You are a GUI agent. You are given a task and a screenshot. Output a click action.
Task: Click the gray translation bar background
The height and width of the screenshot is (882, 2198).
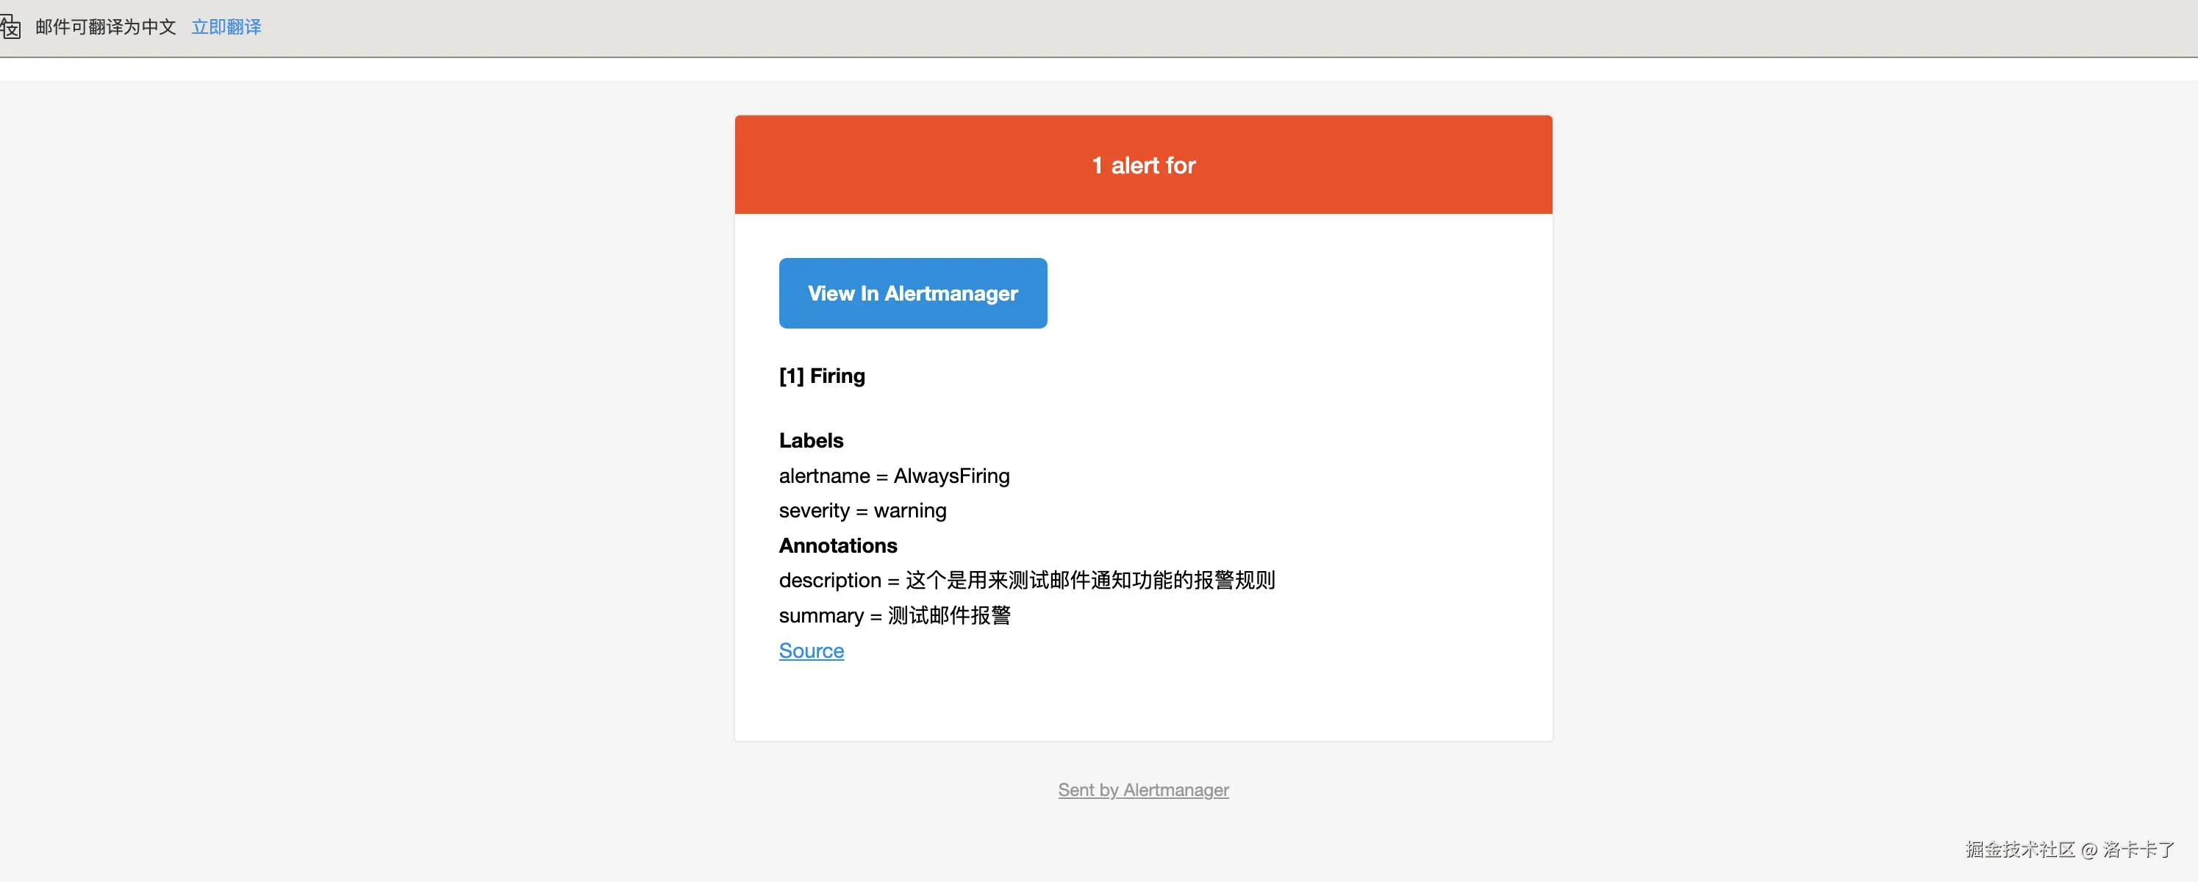pyautogui.click(x=1195, y=26)
